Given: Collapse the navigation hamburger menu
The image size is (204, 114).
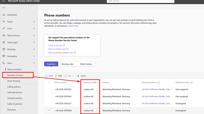Looking at the screenshot, I should 4,8.
